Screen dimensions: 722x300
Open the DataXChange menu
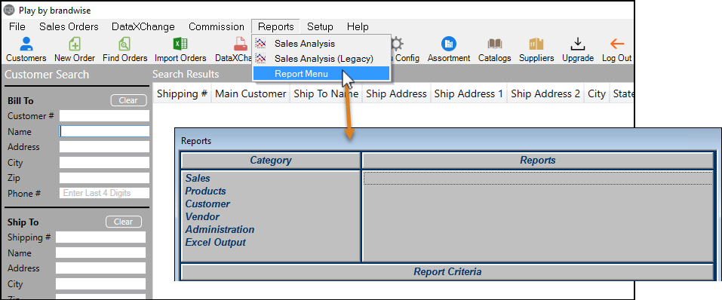(143, 26)
